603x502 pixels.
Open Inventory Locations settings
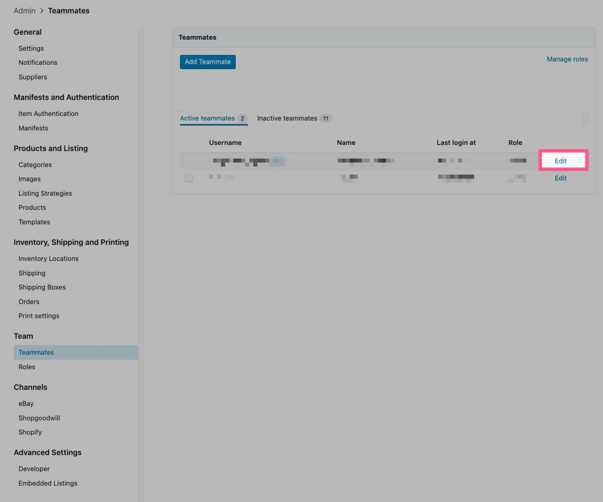[48, 259]
